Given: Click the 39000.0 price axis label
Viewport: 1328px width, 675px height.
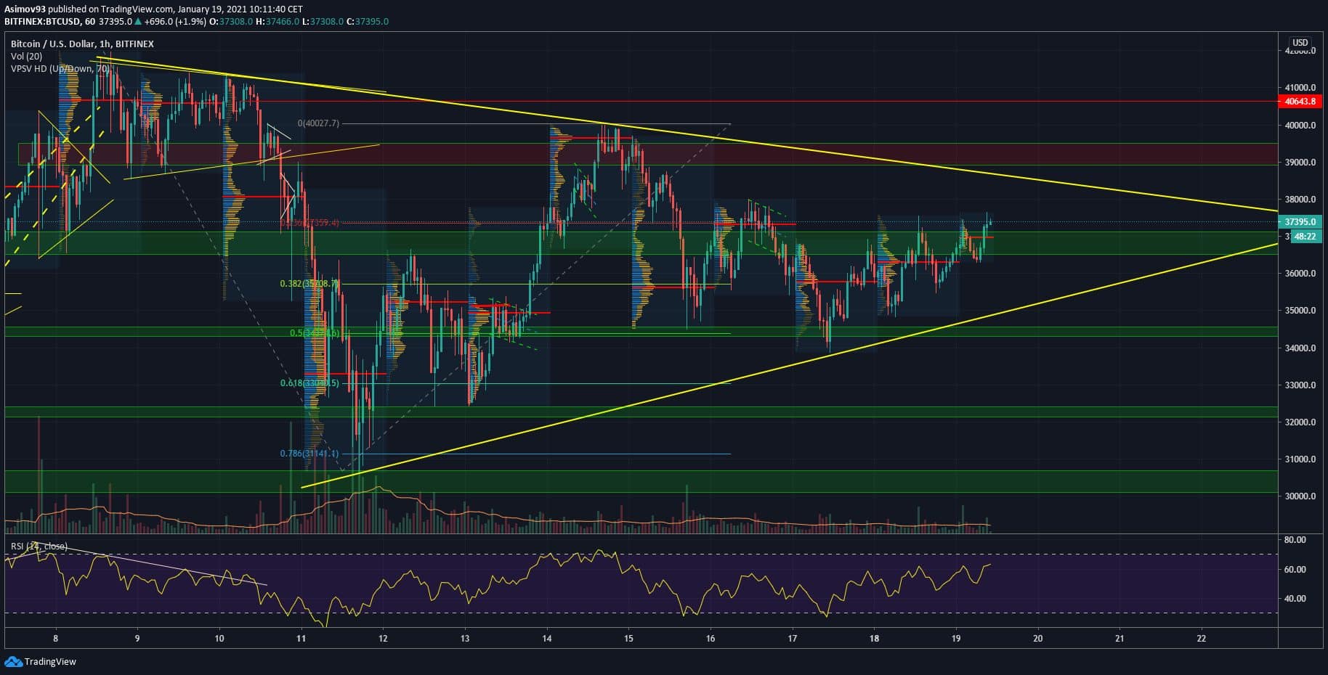Looking at the screenshot, I should tap(1300, 163).
